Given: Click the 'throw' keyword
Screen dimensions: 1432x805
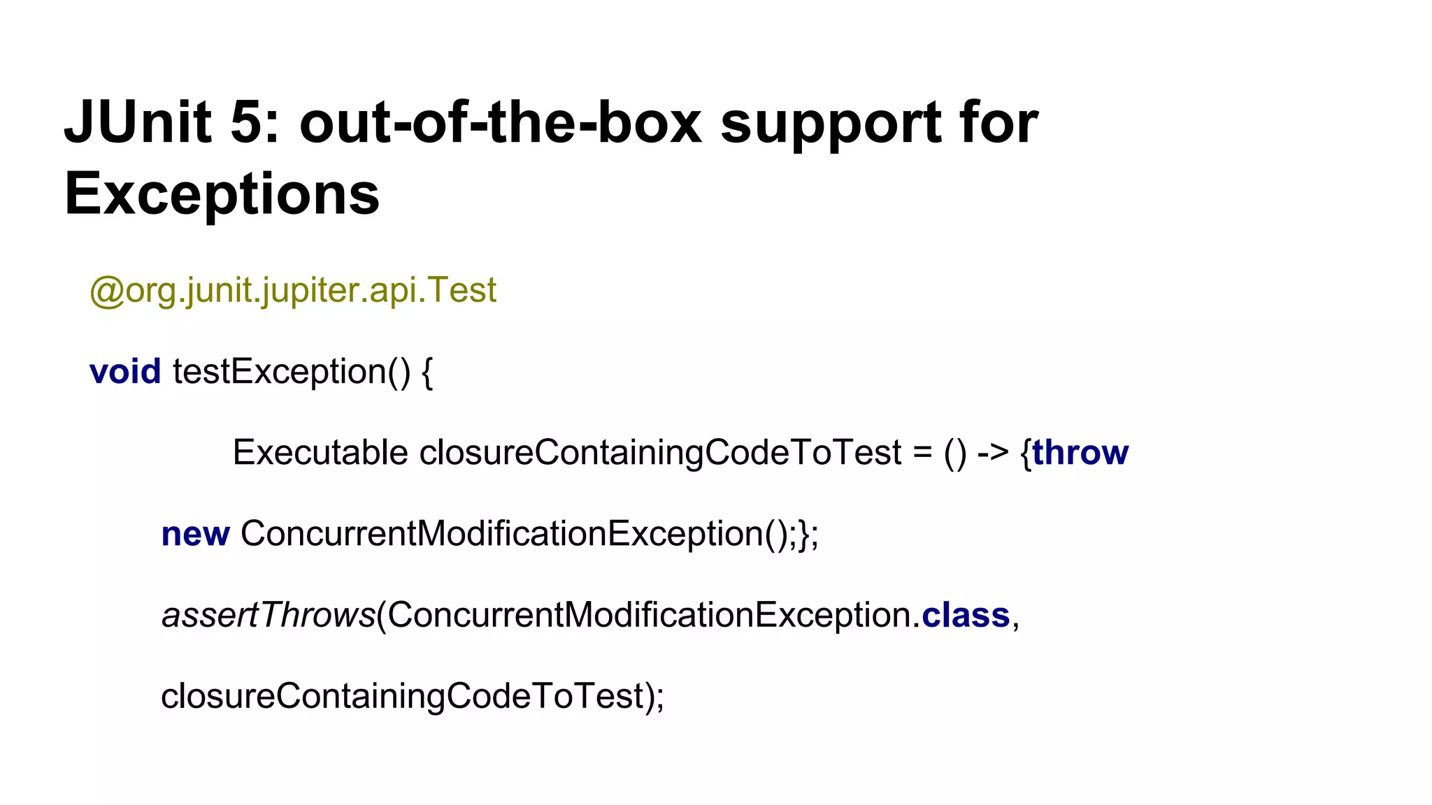Looking at the screenshot, I should 1080,452.
